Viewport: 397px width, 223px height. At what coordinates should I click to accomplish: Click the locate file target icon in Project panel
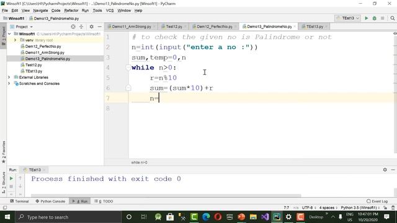[x=73, y=27]
